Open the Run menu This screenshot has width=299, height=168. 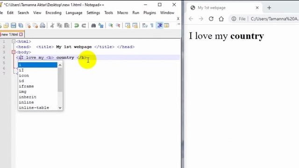point(135,13)
